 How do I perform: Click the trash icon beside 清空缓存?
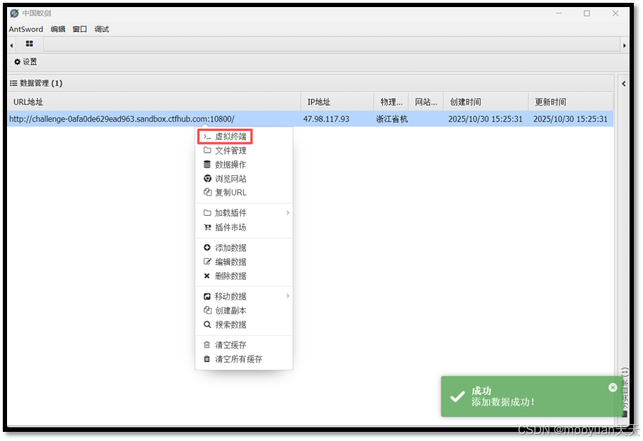click(207, 345)
